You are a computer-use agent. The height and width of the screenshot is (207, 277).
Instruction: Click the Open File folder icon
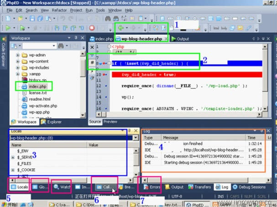[21, 18]
